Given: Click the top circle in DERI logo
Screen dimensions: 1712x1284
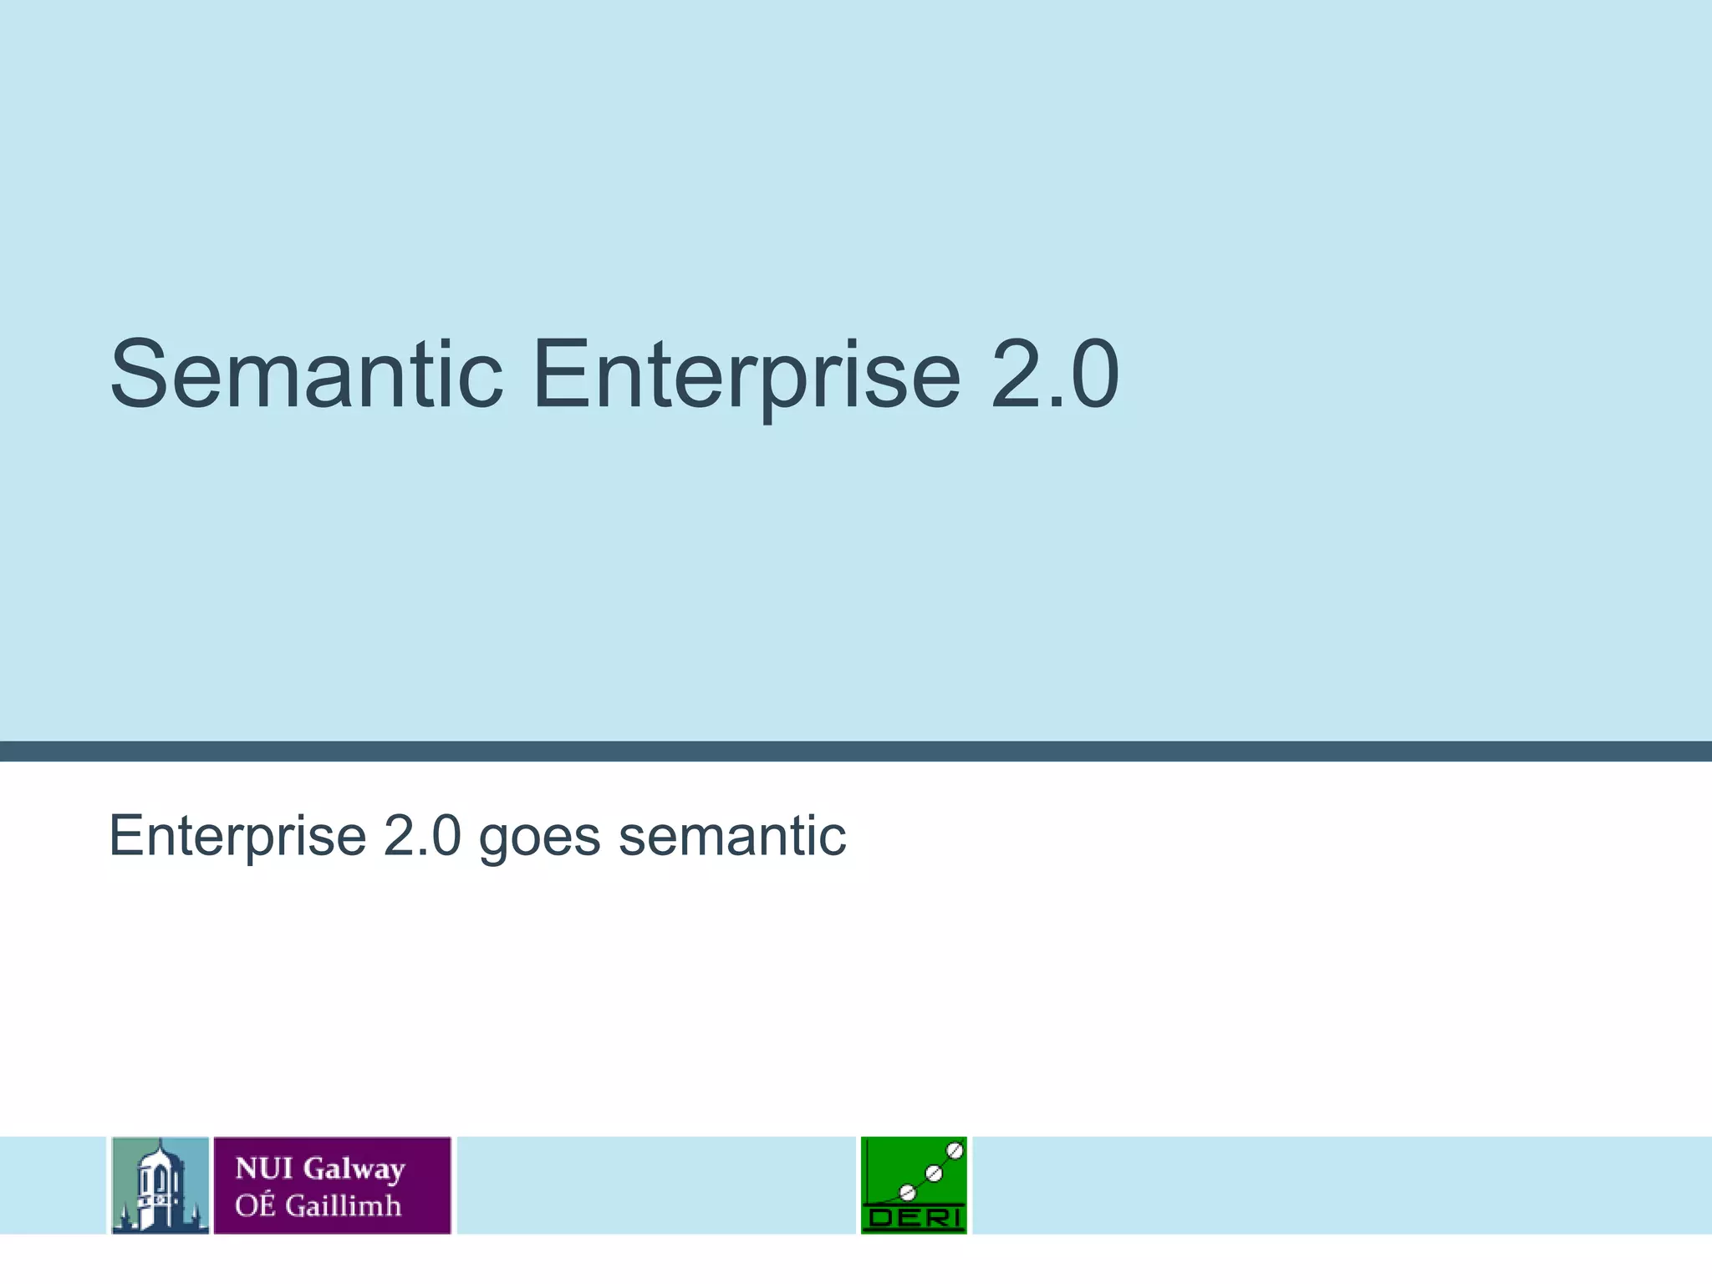Looking at the screenshot, I should pos(955,1151).
